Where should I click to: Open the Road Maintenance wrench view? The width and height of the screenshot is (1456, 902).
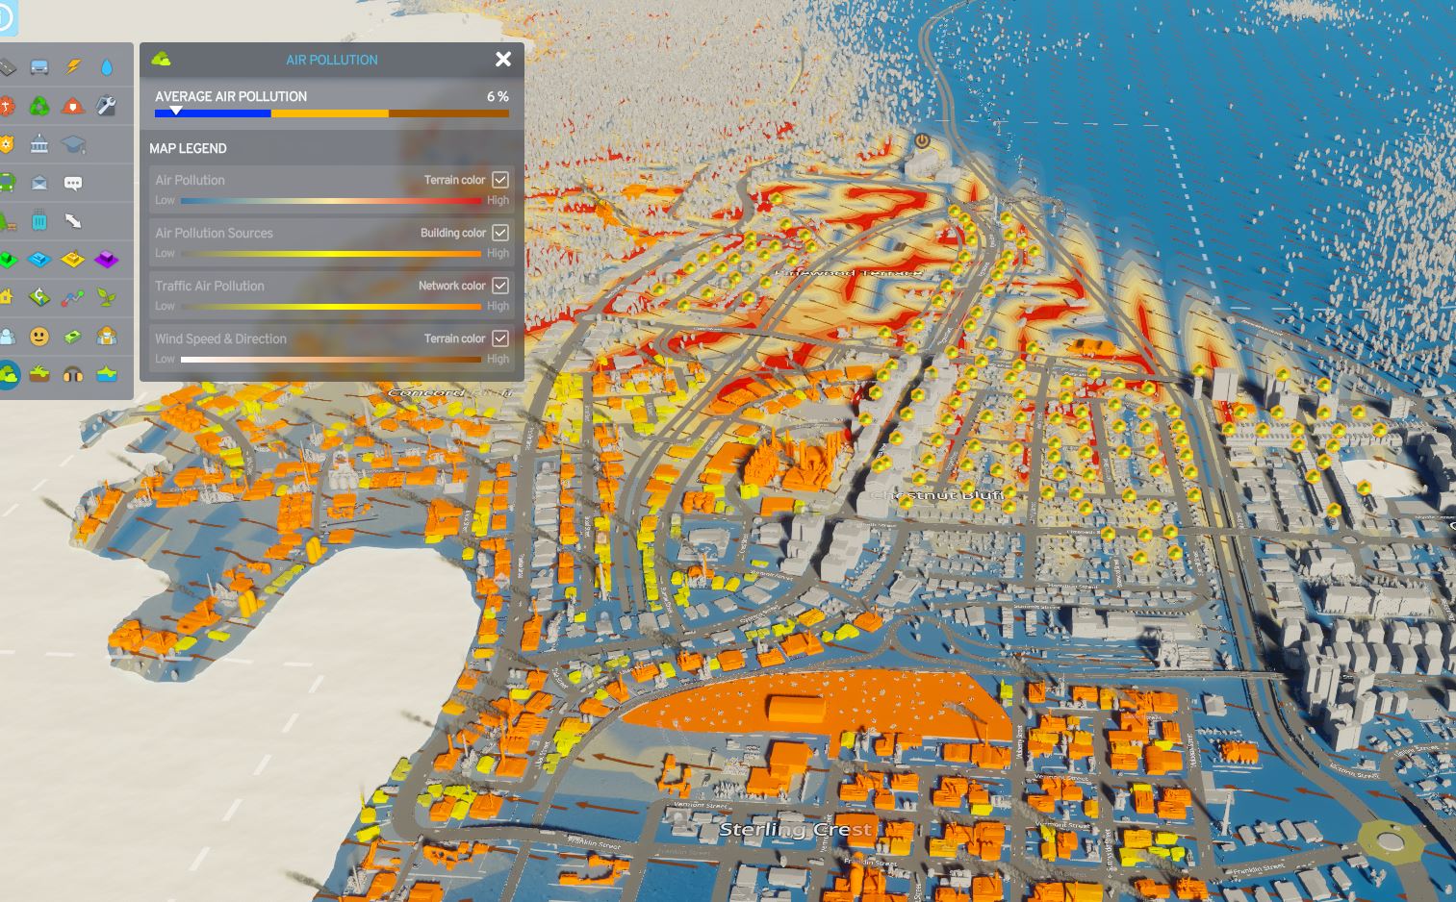pos(107,105)
